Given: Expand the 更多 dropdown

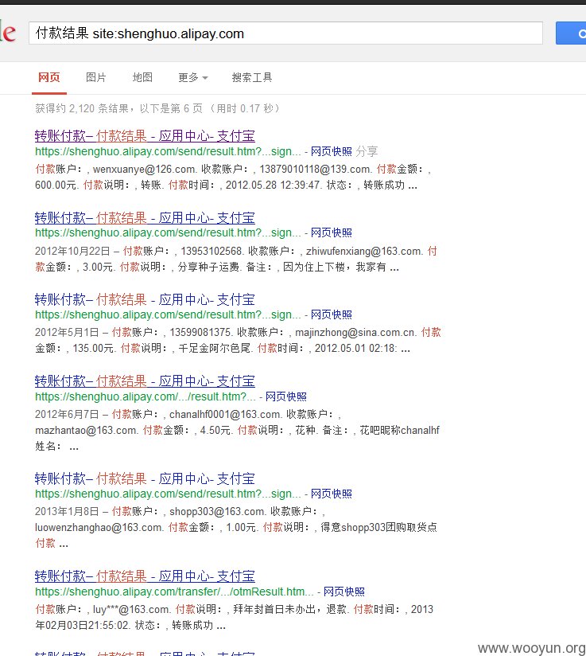Looking at the screenshot, I should 192,77.
